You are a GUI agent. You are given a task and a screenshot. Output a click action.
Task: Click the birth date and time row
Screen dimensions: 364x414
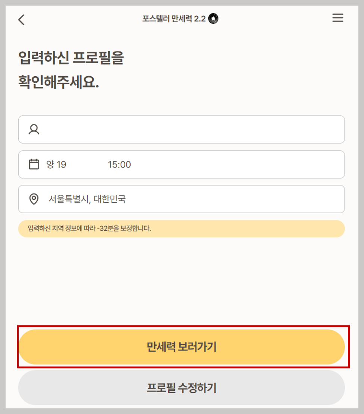pyautogui.click(x=182, y=165)
